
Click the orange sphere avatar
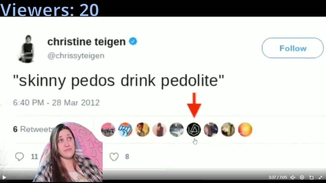pyautogui.click(x=245, y=130)
